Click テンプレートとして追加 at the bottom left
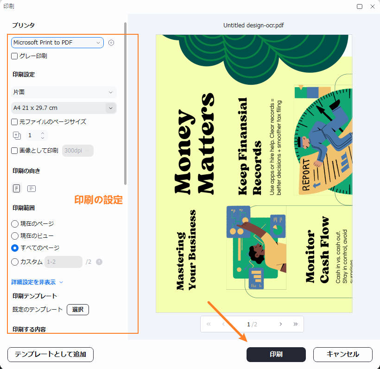Screen dimensions: 380x369 click(50, 355)
